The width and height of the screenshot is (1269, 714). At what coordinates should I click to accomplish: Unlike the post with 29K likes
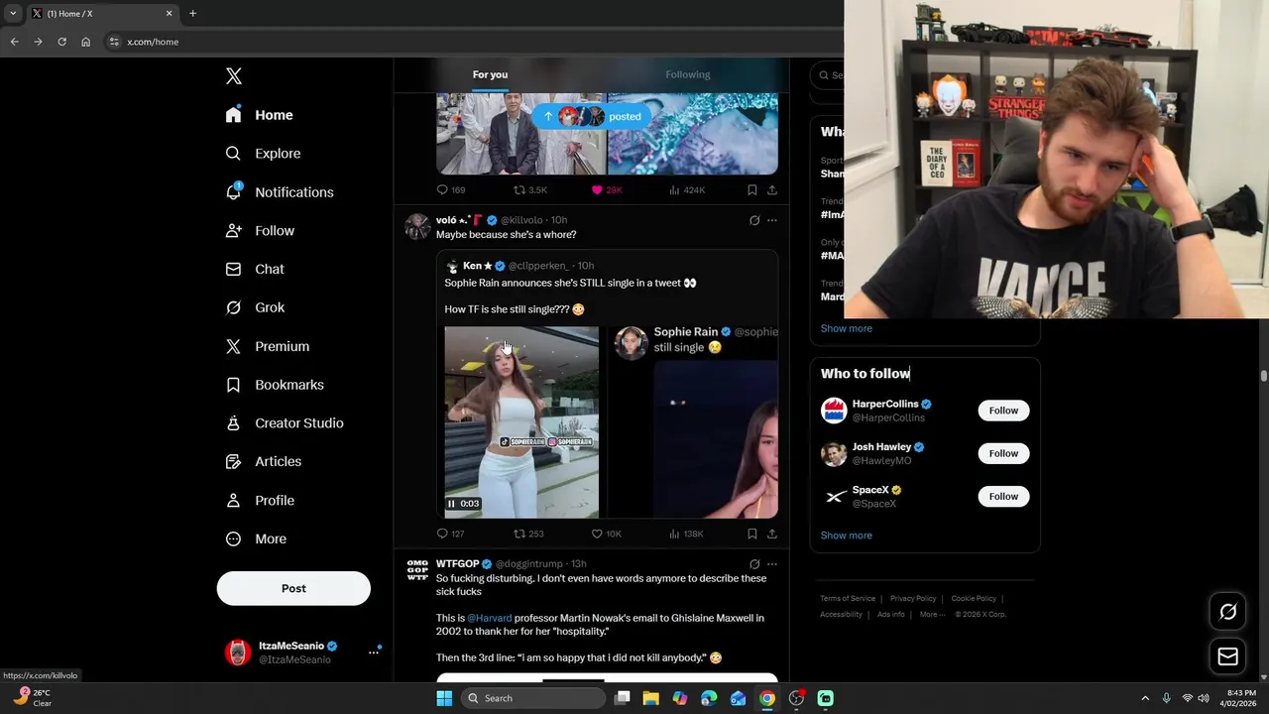(x=607, y=189)
